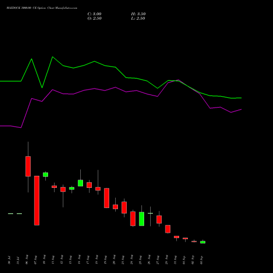
Task: Click the red candlestick for 27 Aug
Action: coord(159,219)
